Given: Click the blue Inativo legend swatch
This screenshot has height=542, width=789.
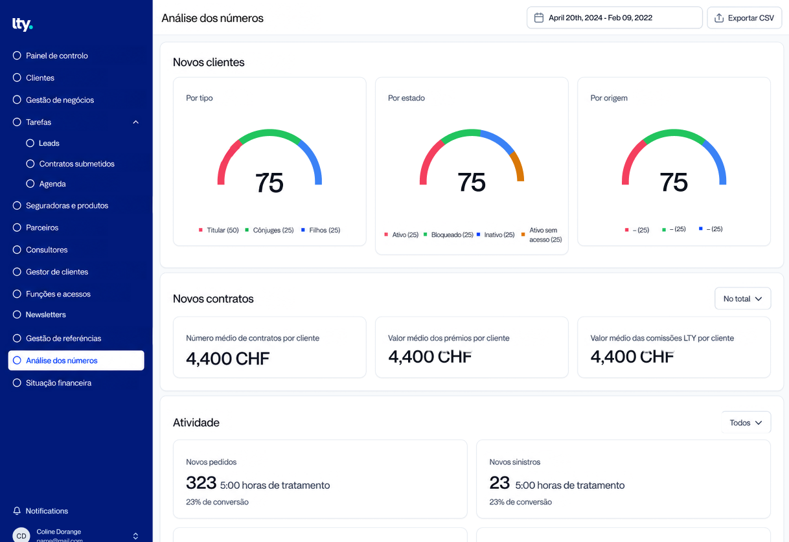Looking at the screenshot, I should [478, 234].
